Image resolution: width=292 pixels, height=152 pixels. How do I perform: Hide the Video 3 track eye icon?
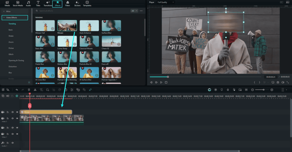17,118
